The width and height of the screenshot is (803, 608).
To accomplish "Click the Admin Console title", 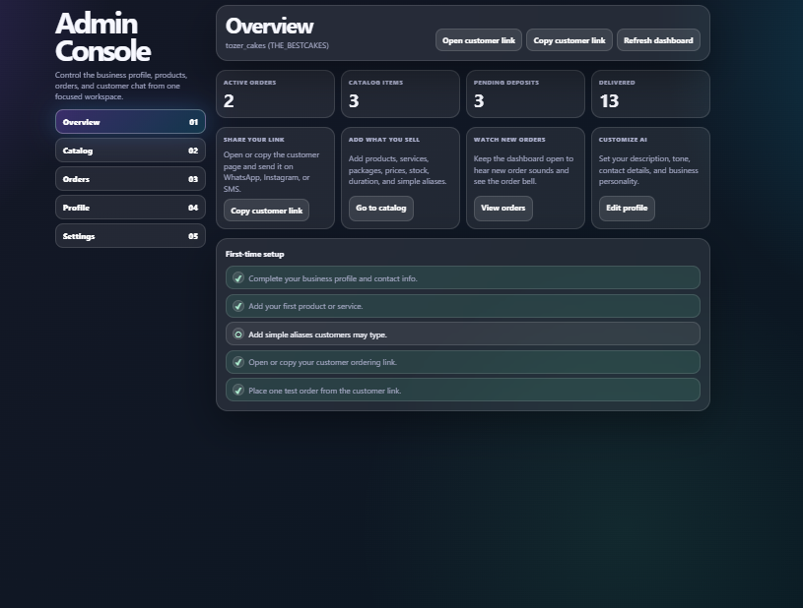I will click(x=102, y=36).
